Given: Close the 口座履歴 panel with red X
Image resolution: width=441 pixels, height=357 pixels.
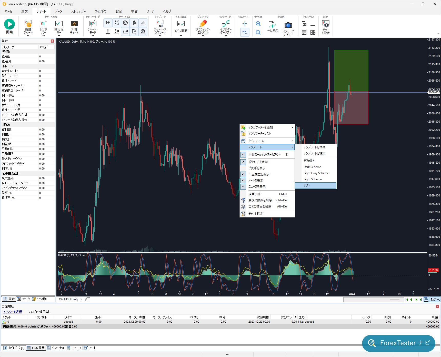Looking at the screenshot, I should pyautogui.click(x=437, y=306).
